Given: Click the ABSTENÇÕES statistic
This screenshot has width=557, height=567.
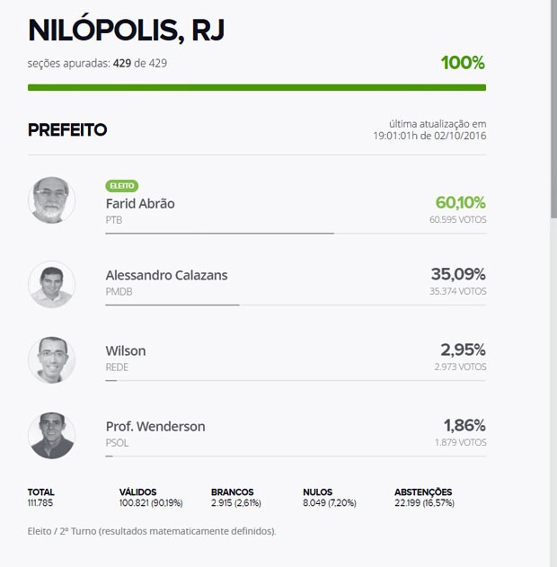Looking at the screenshot, I should [424, 498].
